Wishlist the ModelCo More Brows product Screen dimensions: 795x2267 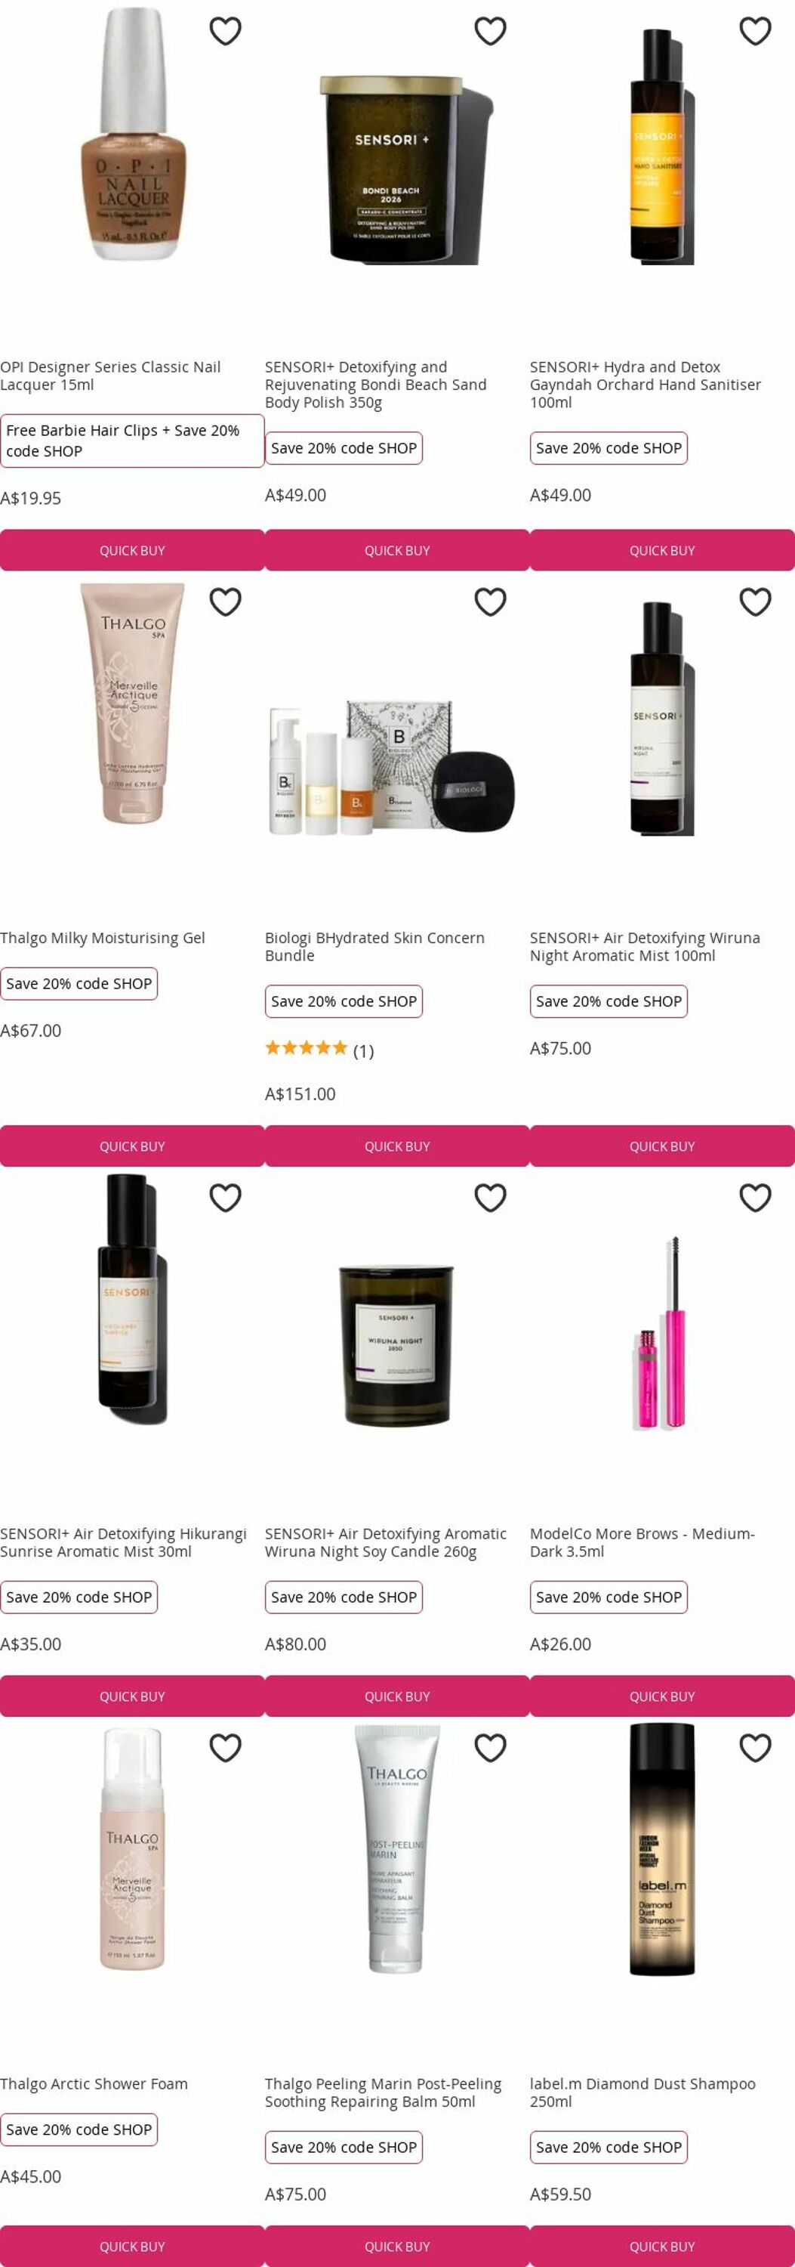(754, 1198)
